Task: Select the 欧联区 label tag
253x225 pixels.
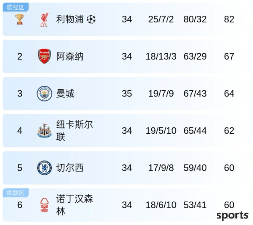Action: click(16, 193)
